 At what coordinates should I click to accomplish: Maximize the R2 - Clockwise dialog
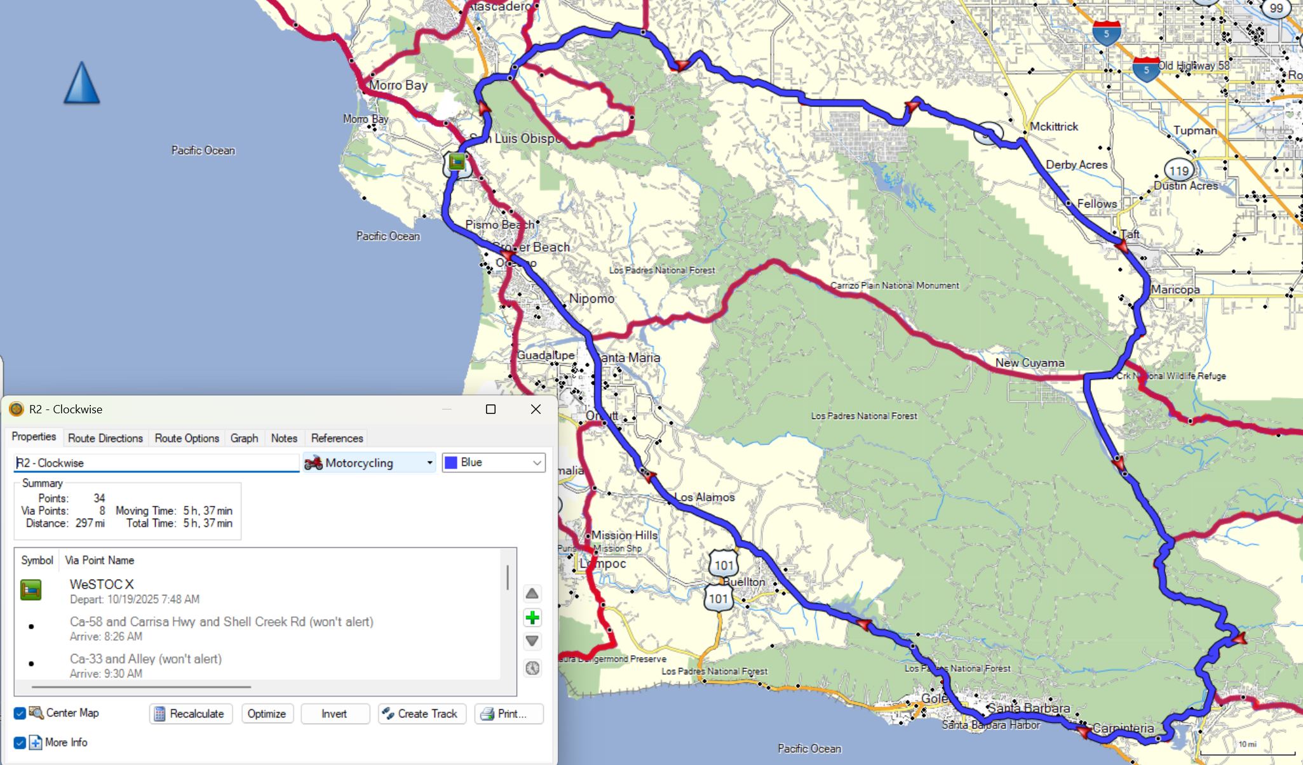pyautogui.click(x=490, y=409)
